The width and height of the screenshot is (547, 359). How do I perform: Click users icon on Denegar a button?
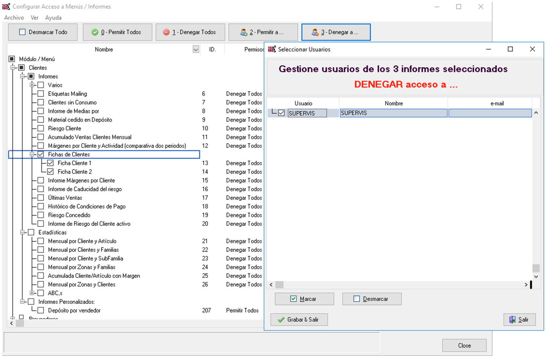pyautogui.click(x=315, y=32)
